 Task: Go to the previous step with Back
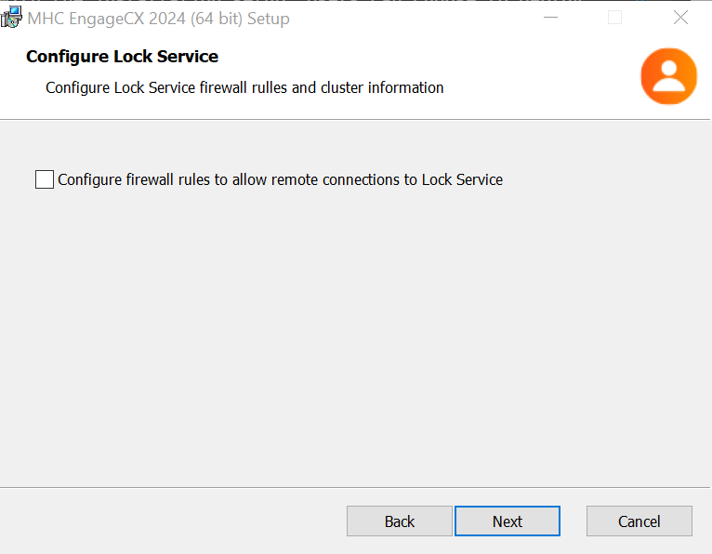point(400,521)
